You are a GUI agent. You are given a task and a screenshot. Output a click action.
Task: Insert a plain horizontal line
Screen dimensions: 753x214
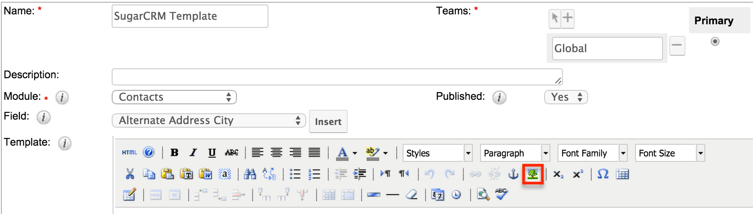393,195
